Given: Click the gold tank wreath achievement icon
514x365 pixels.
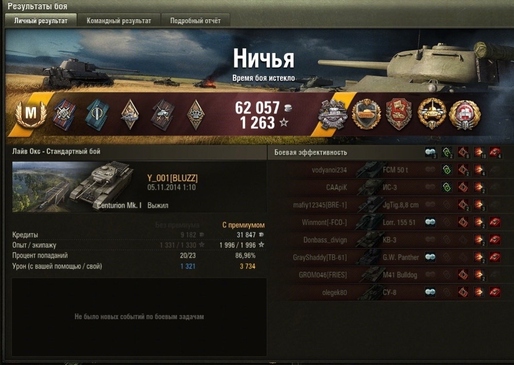Looking at the screenshot, I should (432, 113).
